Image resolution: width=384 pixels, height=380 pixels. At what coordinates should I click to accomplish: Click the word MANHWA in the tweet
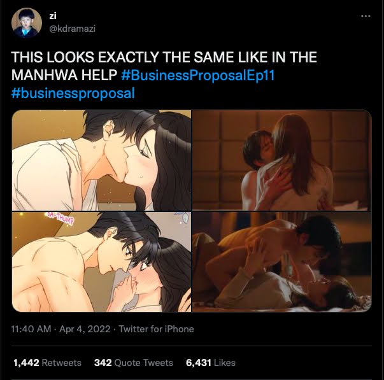pyautogui.click(x=45, y=75)
